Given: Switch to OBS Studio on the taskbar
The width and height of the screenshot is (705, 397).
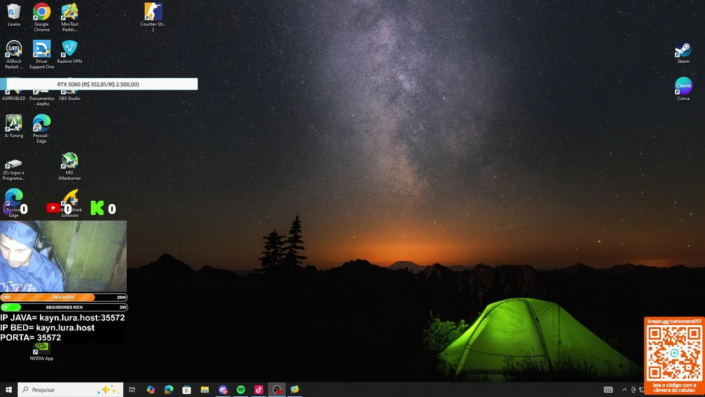Looking at the screenshot, I should (x=276, y=390).
